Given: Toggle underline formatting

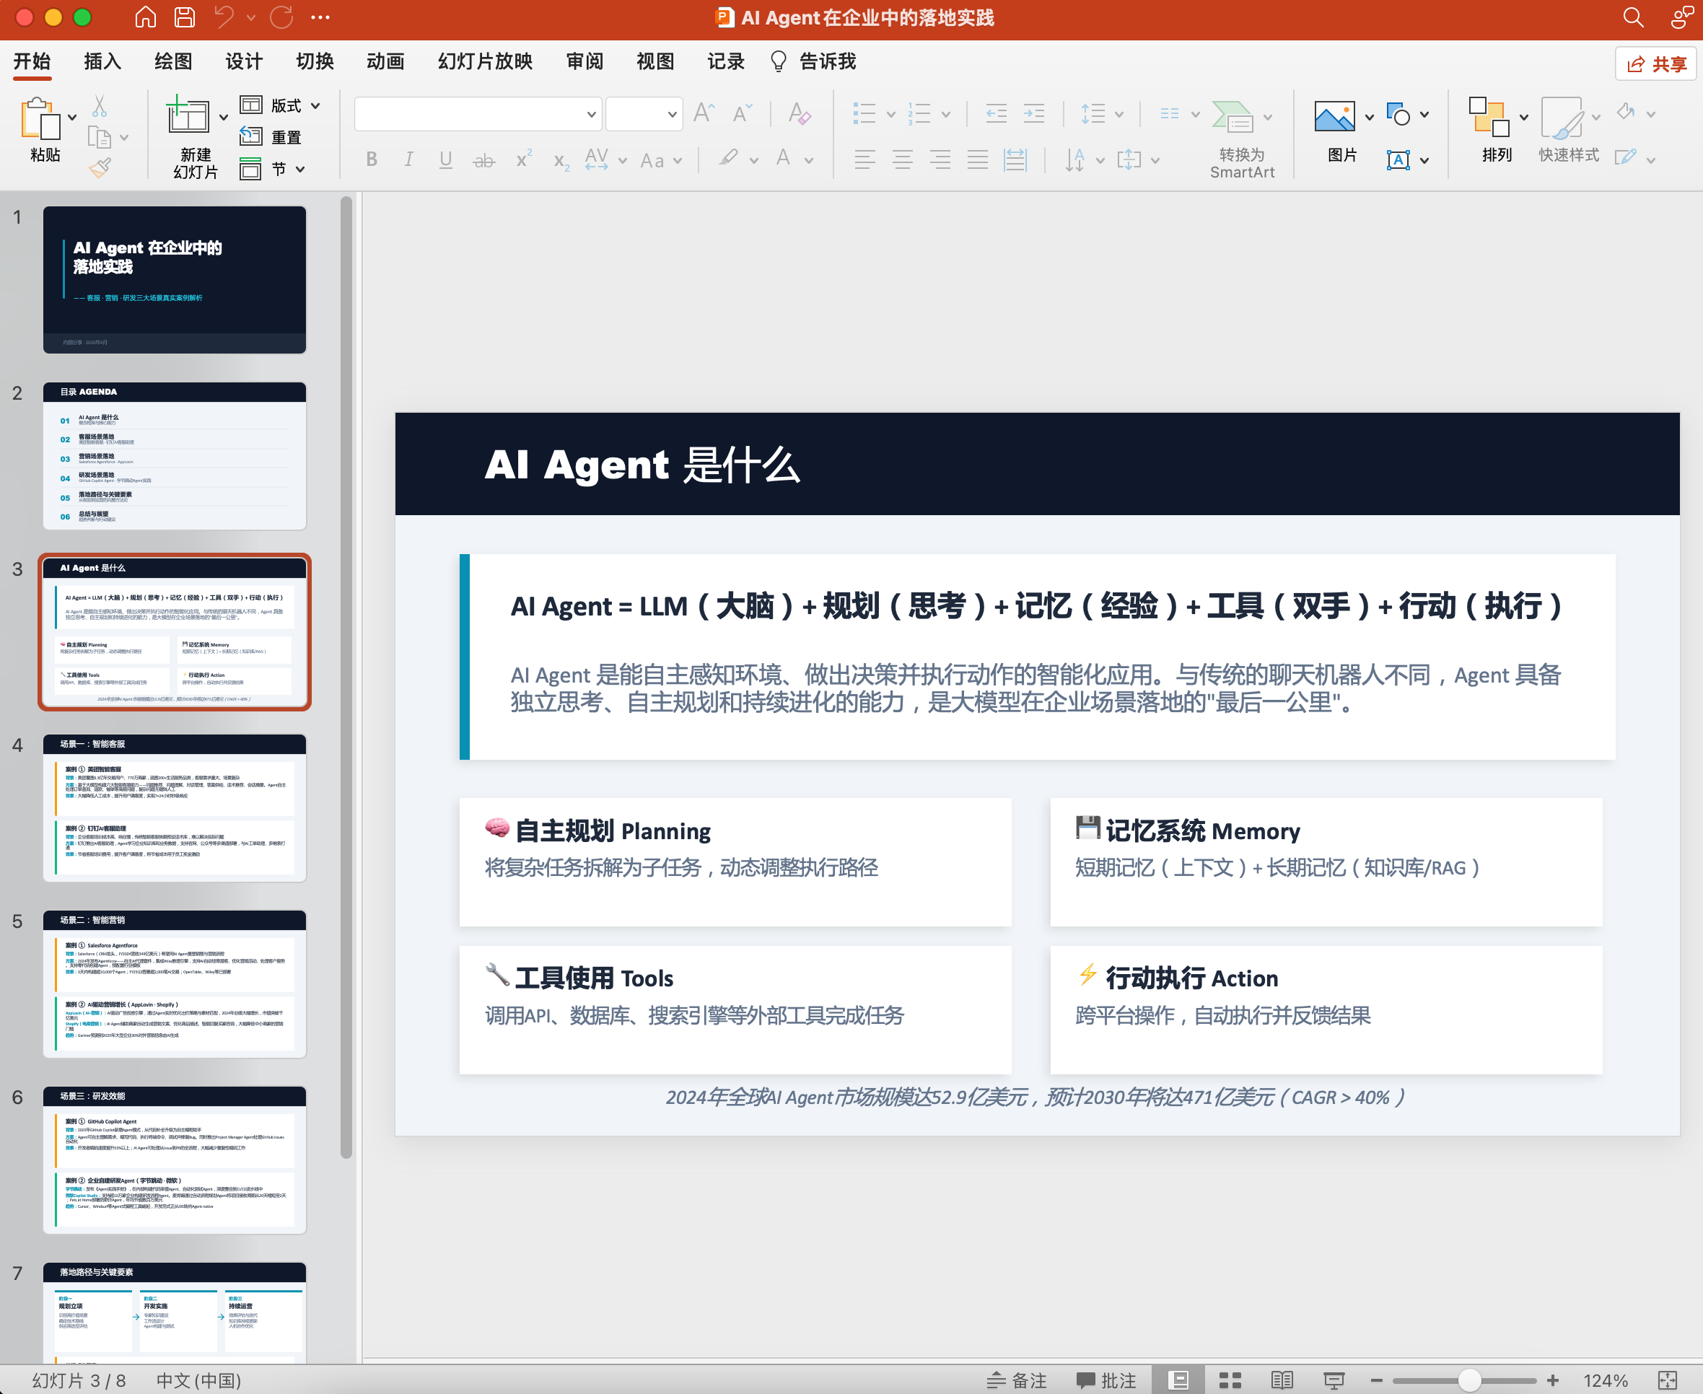Looking at the screenshot, I should point(446,159).
